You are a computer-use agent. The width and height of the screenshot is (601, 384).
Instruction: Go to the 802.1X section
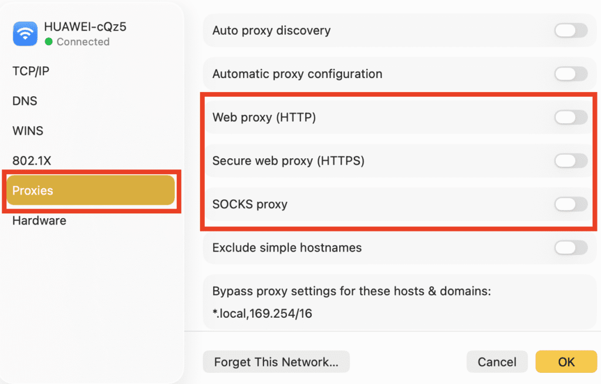coord(28,161)
